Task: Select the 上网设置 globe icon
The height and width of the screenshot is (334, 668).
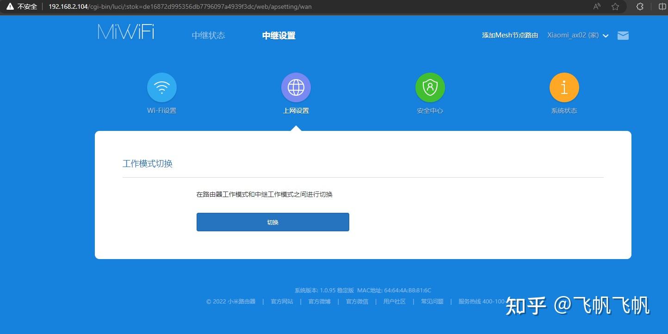Action: pyautogui.click(x=296, y=87)
